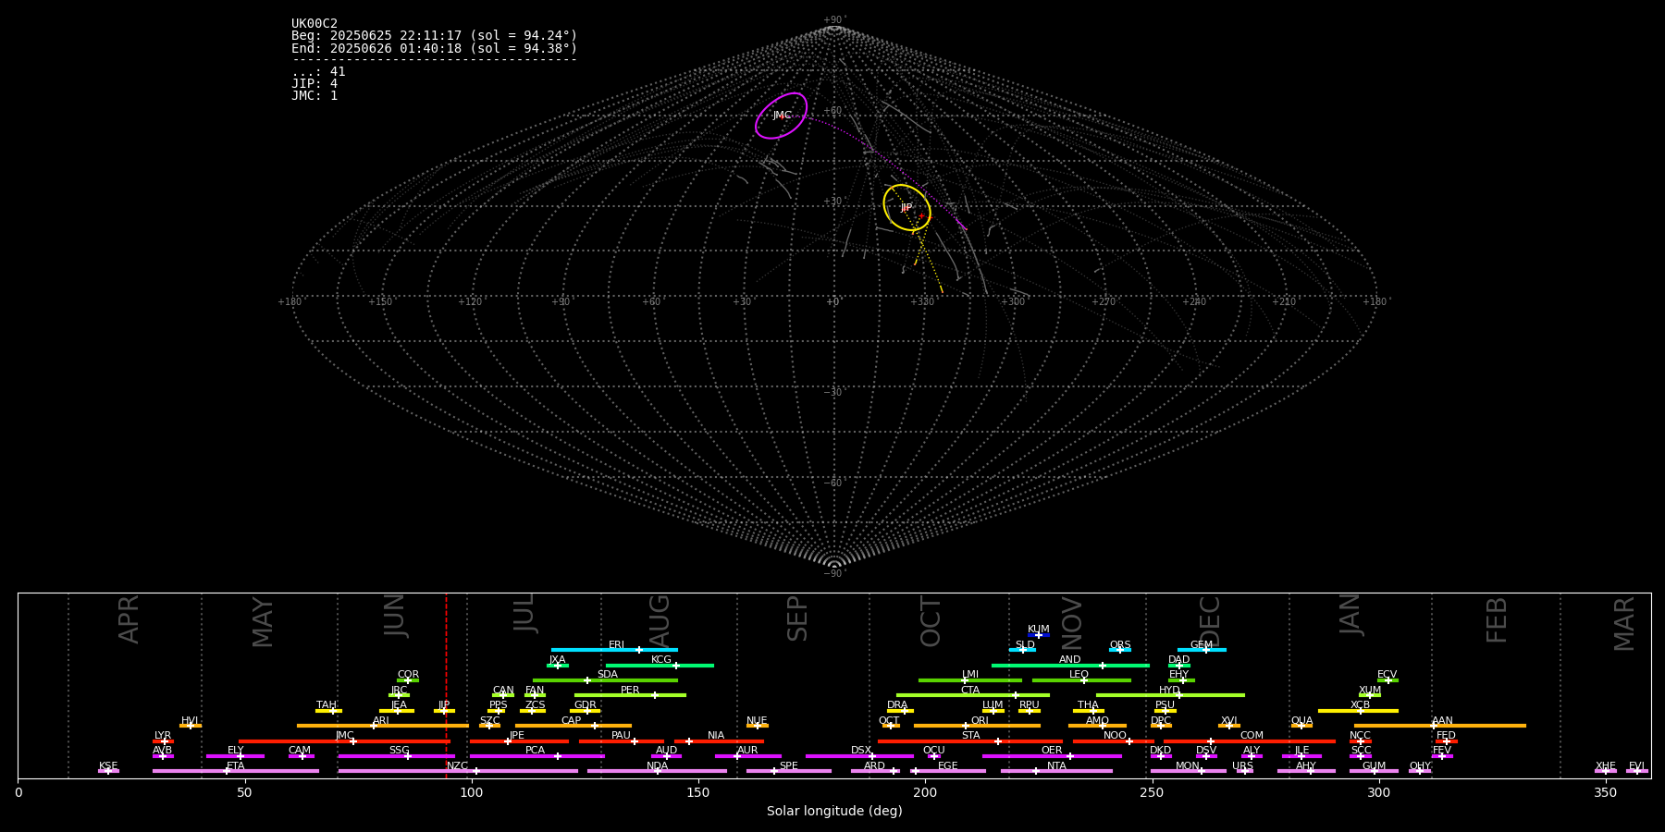Image resolution: width=1665 pixels, height=832 pixels.
Task: Click the COM shower bar
Action: click(x=1250, y=740)
